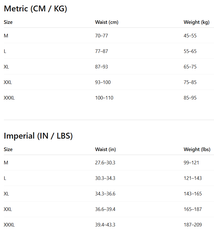Click the Imperial (IN / LBS) heading
Viewport: 214px width, 237px height.
pyautogui.click(x=38, y=136)
